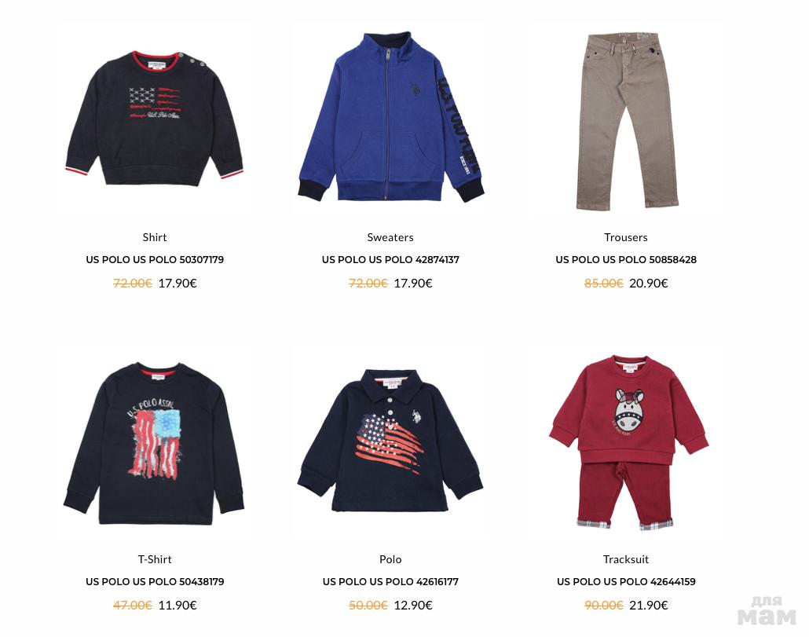
Task: Open the painted flag T-Shirt image
Action: [154, 444]
